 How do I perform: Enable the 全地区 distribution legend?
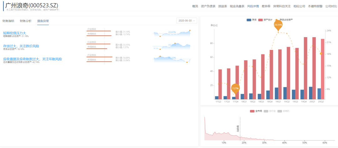[283, 111]
